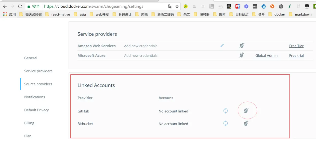Screen dimensions: 316x142
Task: Open the Notifications settings section
Action: [34, 97]
